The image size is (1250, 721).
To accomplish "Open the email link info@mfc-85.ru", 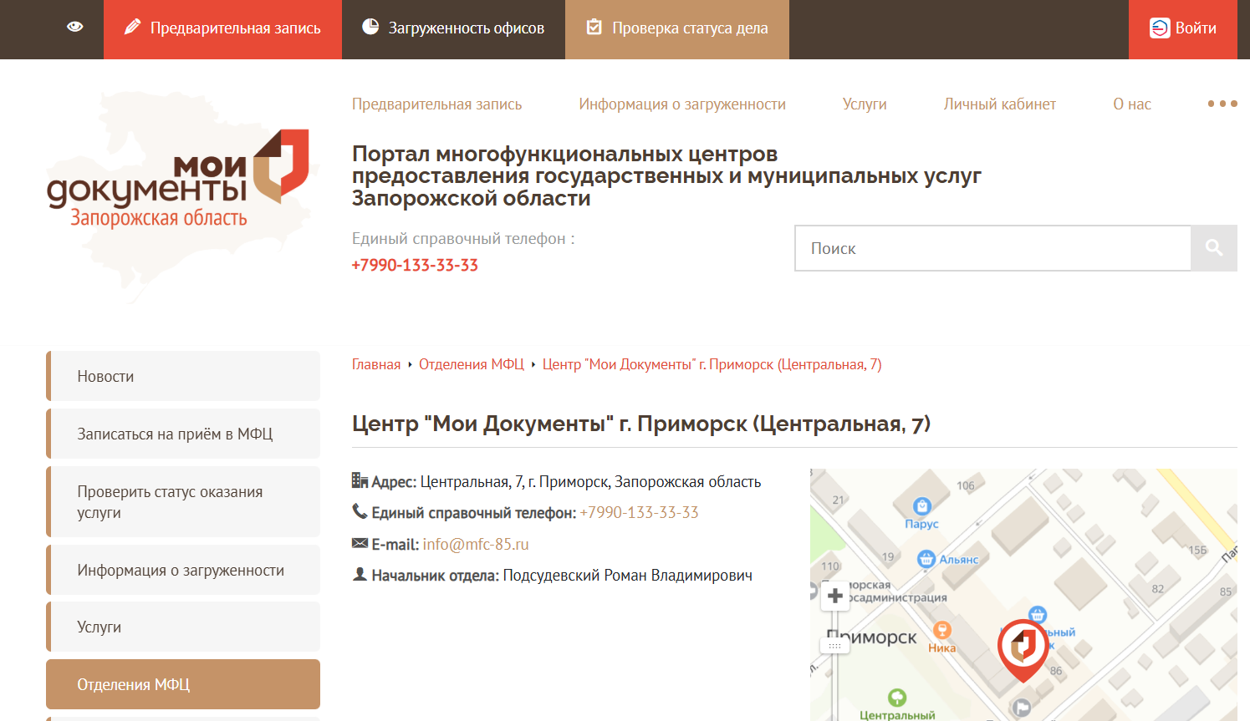I will (475, 543).
